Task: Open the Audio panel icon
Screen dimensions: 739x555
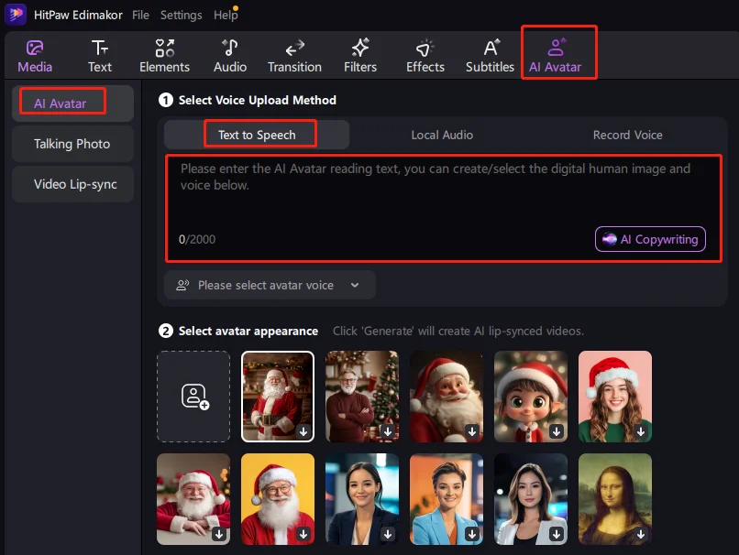Action: tap(230, 49)
